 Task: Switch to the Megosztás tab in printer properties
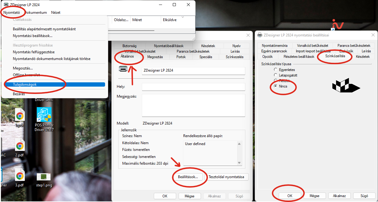(155, 57)
